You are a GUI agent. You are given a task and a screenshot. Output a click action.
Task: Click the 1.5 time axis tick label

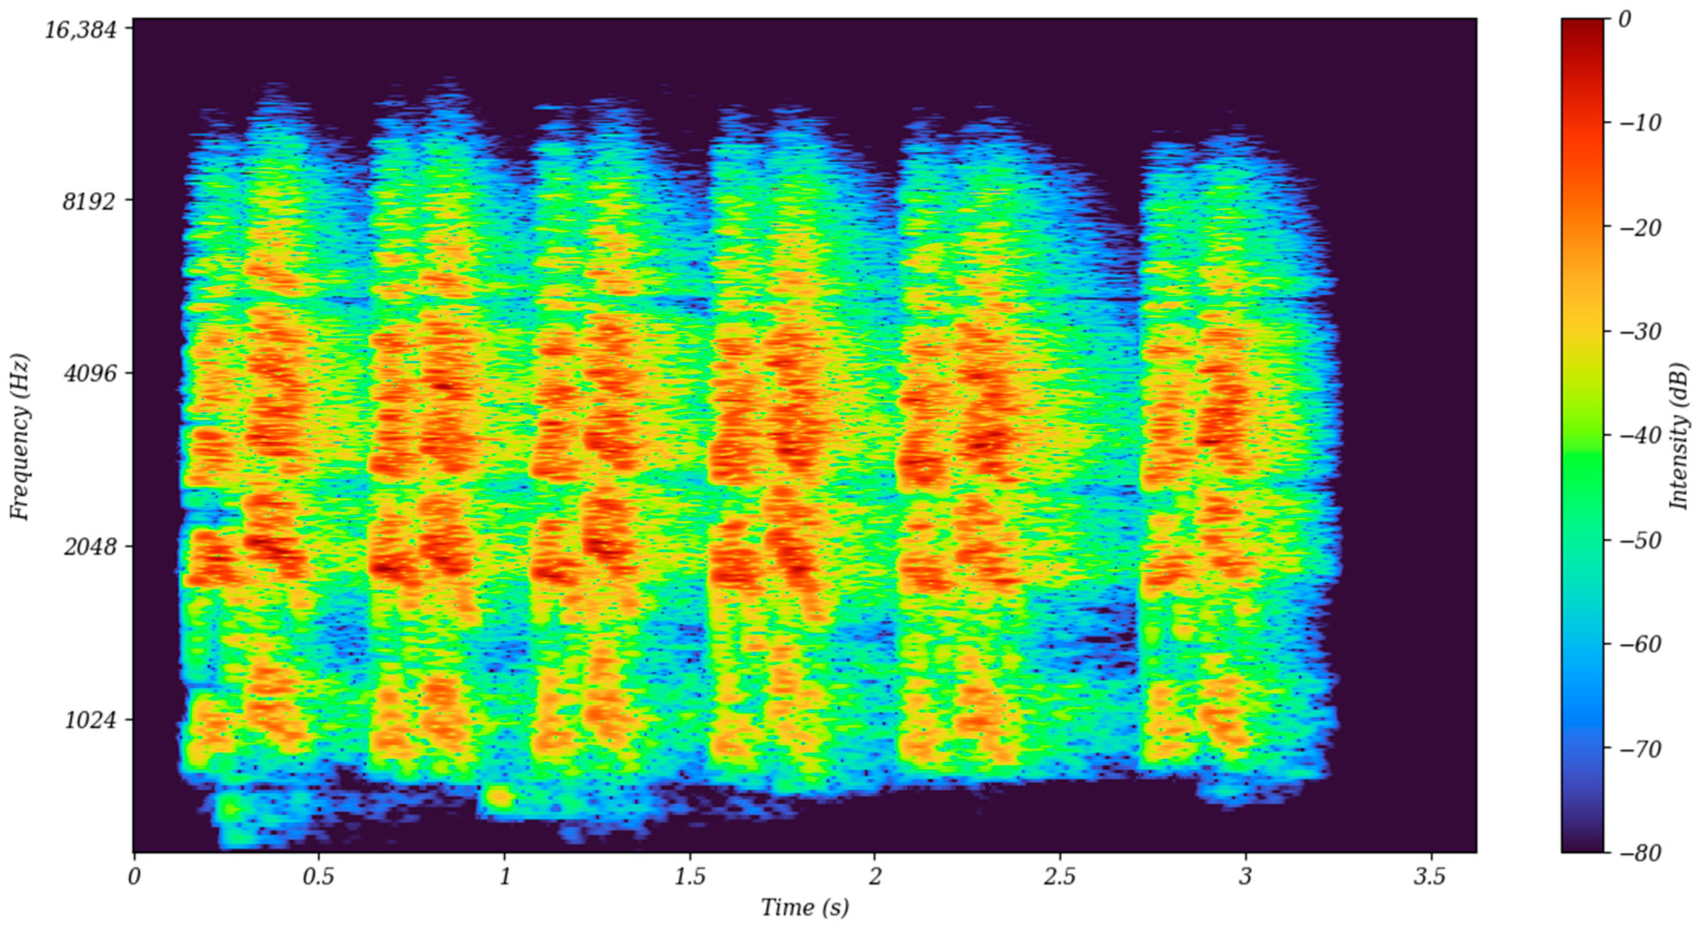point(690,877)
